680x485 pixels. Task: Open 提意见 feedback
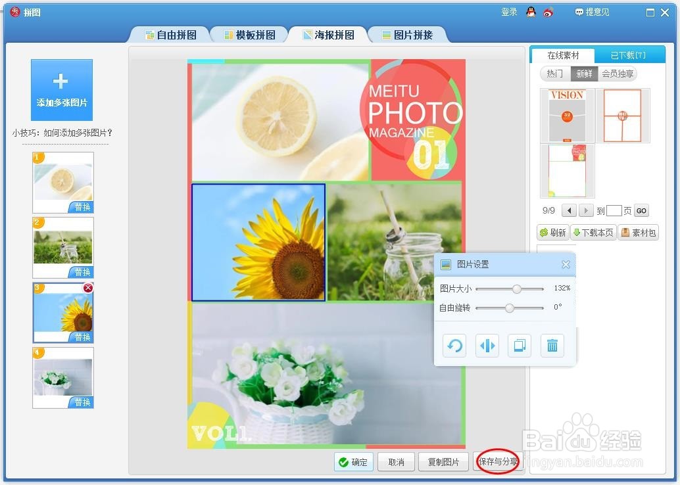coord(592,12)
